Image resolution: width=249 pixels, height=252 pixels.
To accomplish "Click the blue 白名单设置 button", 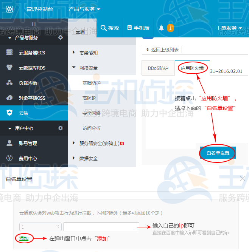I will pyautogui.click(x=218, y=153).
